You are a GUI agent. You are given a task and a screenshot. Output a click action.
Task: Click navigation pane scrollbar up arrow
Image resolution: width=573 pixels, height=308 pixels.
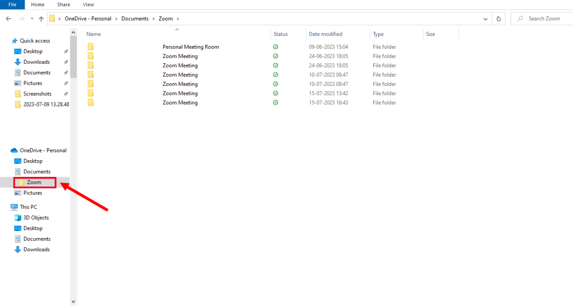73,32
